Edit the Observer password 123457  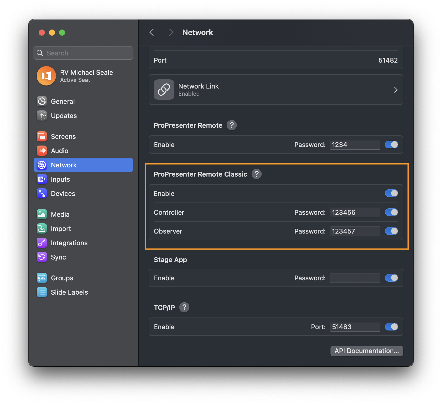pyautogui.click(x=355, y=231)
